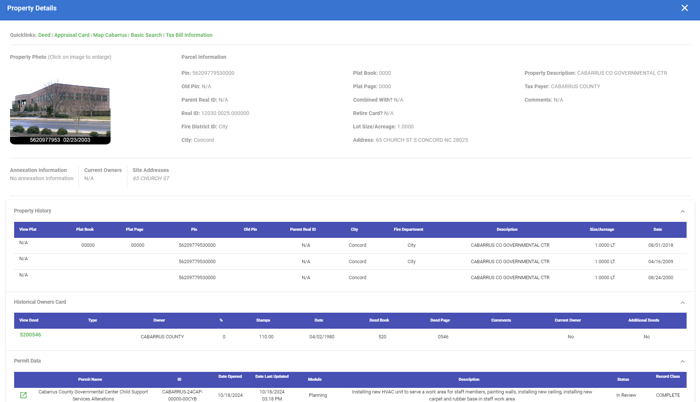The width and height of the screenshot is (700, 402).
Task: Click the Deed Book column header
Action: click(x=379, y=320)
